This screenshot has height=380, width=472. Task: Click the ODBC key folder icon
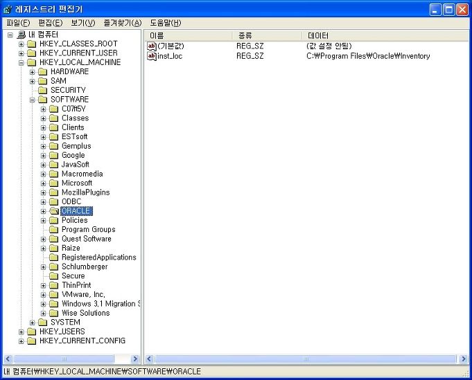pyautogui.click(x=54, y=201)
